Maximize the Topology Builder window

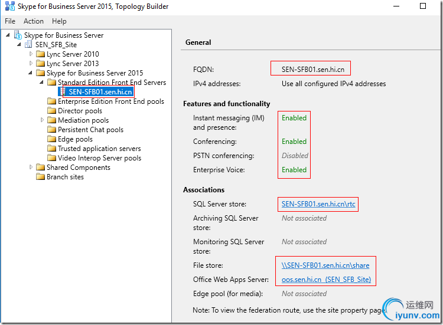pyautogui.click(x=423, y=6)
